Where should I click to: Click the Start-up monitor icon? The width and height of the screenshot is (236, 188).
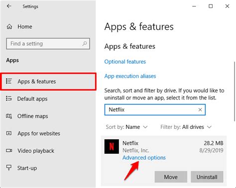click(x=9, y=168)
